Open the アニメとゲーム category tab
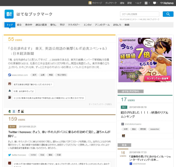The height and width of the screenshot is (167, 176). click(102, 25)
